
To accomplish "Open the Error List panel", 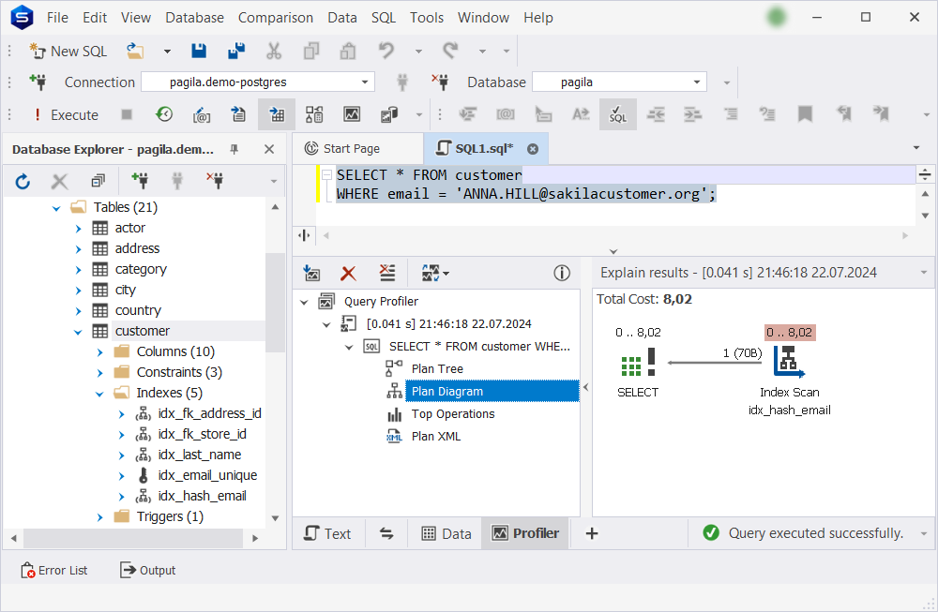I will [x=54, y=570].
